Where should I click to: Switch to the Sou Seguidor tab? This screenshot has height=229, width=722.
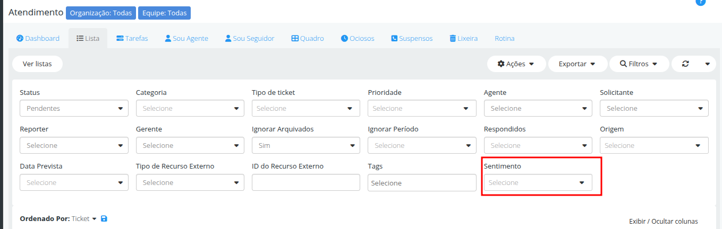(250, 38)
